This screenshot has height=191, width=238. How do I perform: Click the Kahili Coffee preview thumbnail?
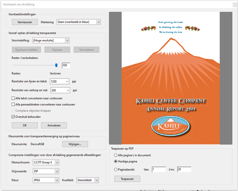(x=171, y=78)
